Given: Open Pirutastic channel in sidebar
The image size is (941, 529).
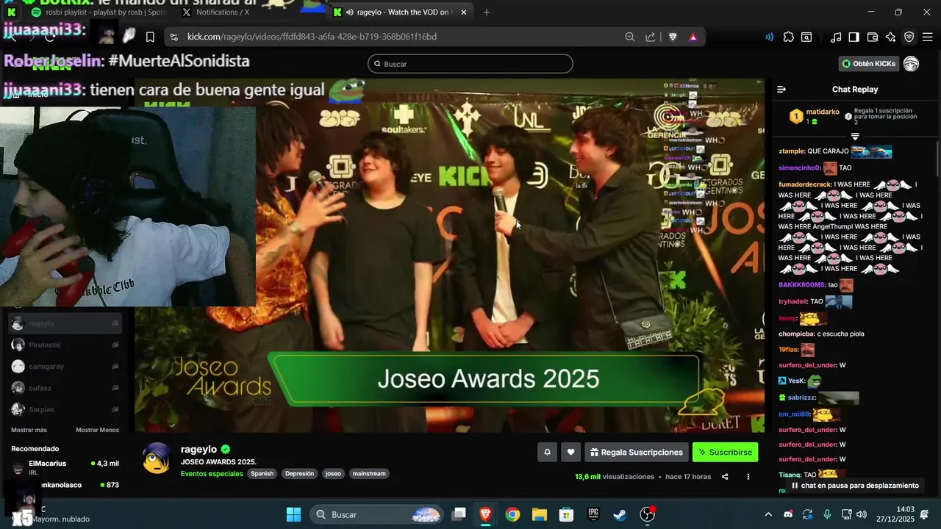Looking at the screenshot, I should pyautogui.click(x=65, y=345).
